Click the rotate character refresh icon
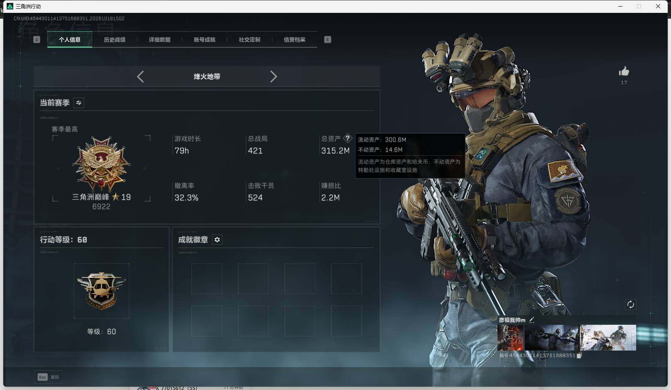The image size is (671, 390). (630, 304)
